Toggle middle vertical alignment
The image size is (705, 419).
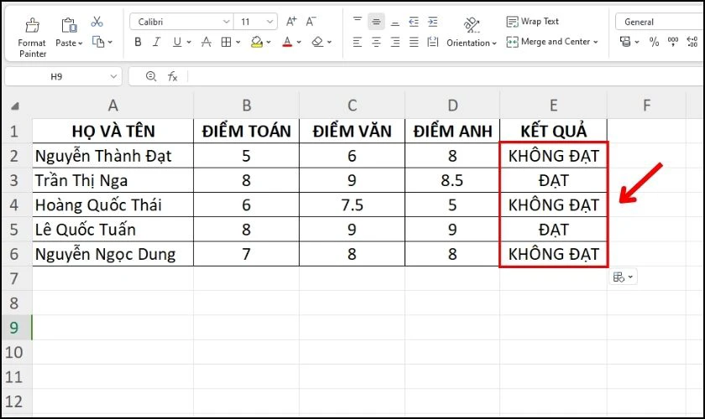point(376,21)
